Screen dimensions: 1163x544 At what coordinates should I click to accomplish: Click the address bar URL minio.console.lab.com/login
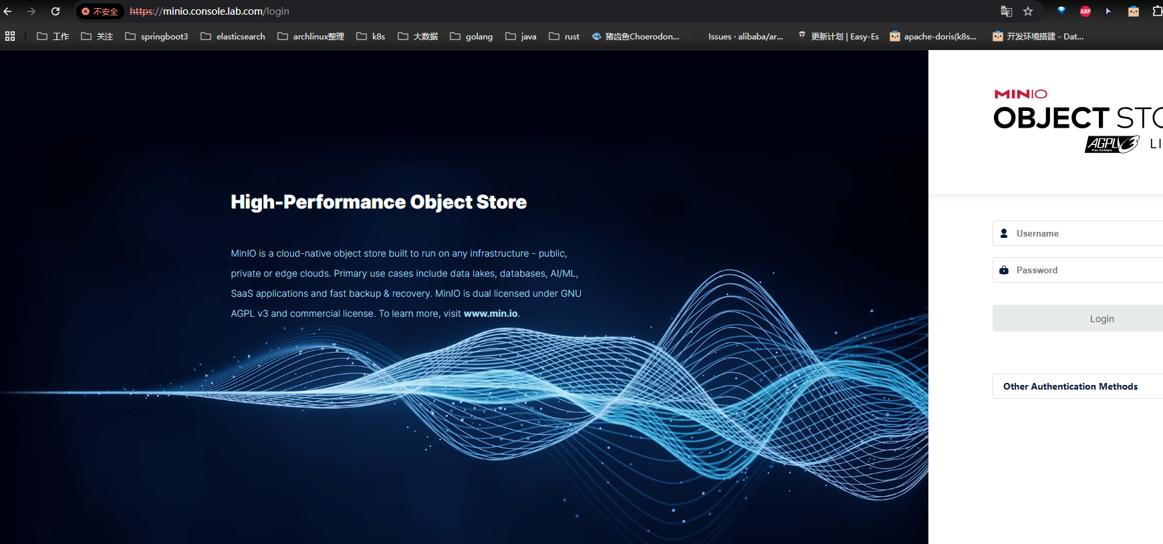click(x=209, y=11)
